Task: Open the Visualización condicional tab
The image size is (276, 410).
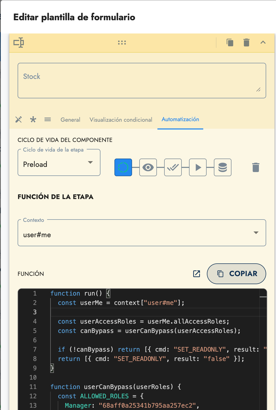Action: click(121, 120)
